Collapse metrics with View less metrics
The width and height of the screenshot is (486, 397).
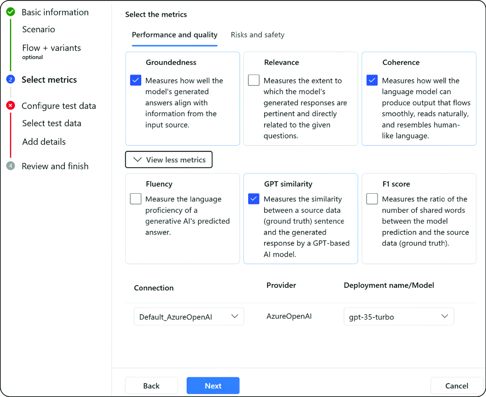169,160
